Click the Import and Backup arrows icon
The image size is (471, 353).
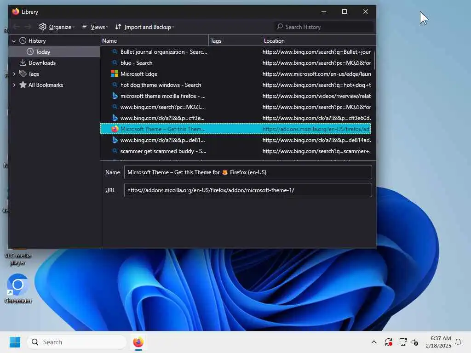coord(118,27)
